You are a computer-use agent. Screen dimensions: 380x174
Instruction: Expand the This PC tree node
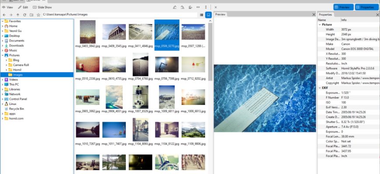3,84
